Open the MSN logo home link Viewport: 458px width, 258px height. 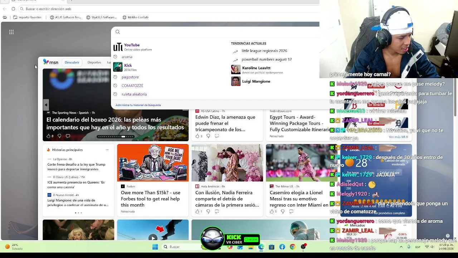(50, 62)
